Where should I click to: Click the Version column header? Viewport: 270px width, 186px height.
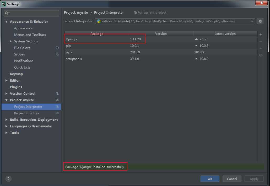161,33
